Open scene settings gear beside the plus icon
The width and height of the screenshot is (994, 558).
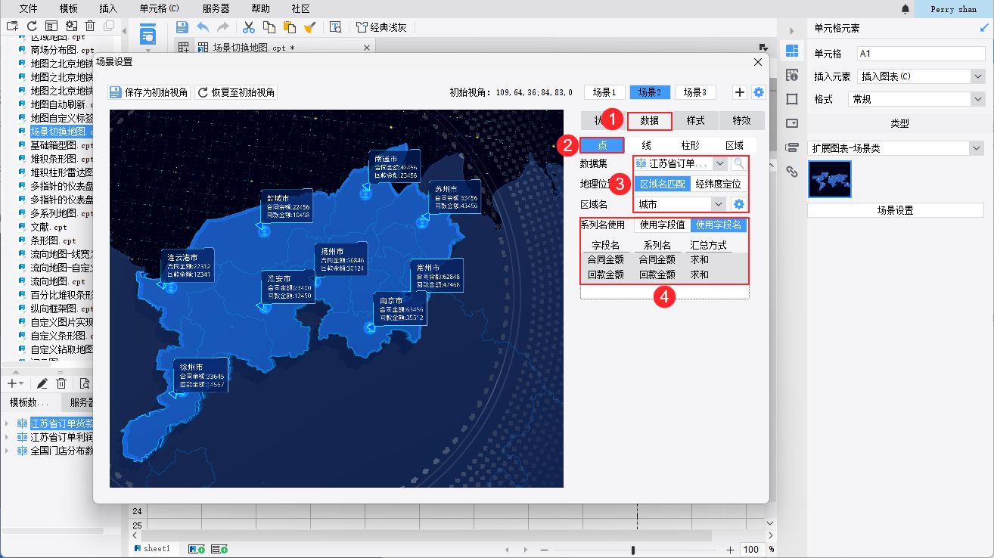(x=759, y=92)
